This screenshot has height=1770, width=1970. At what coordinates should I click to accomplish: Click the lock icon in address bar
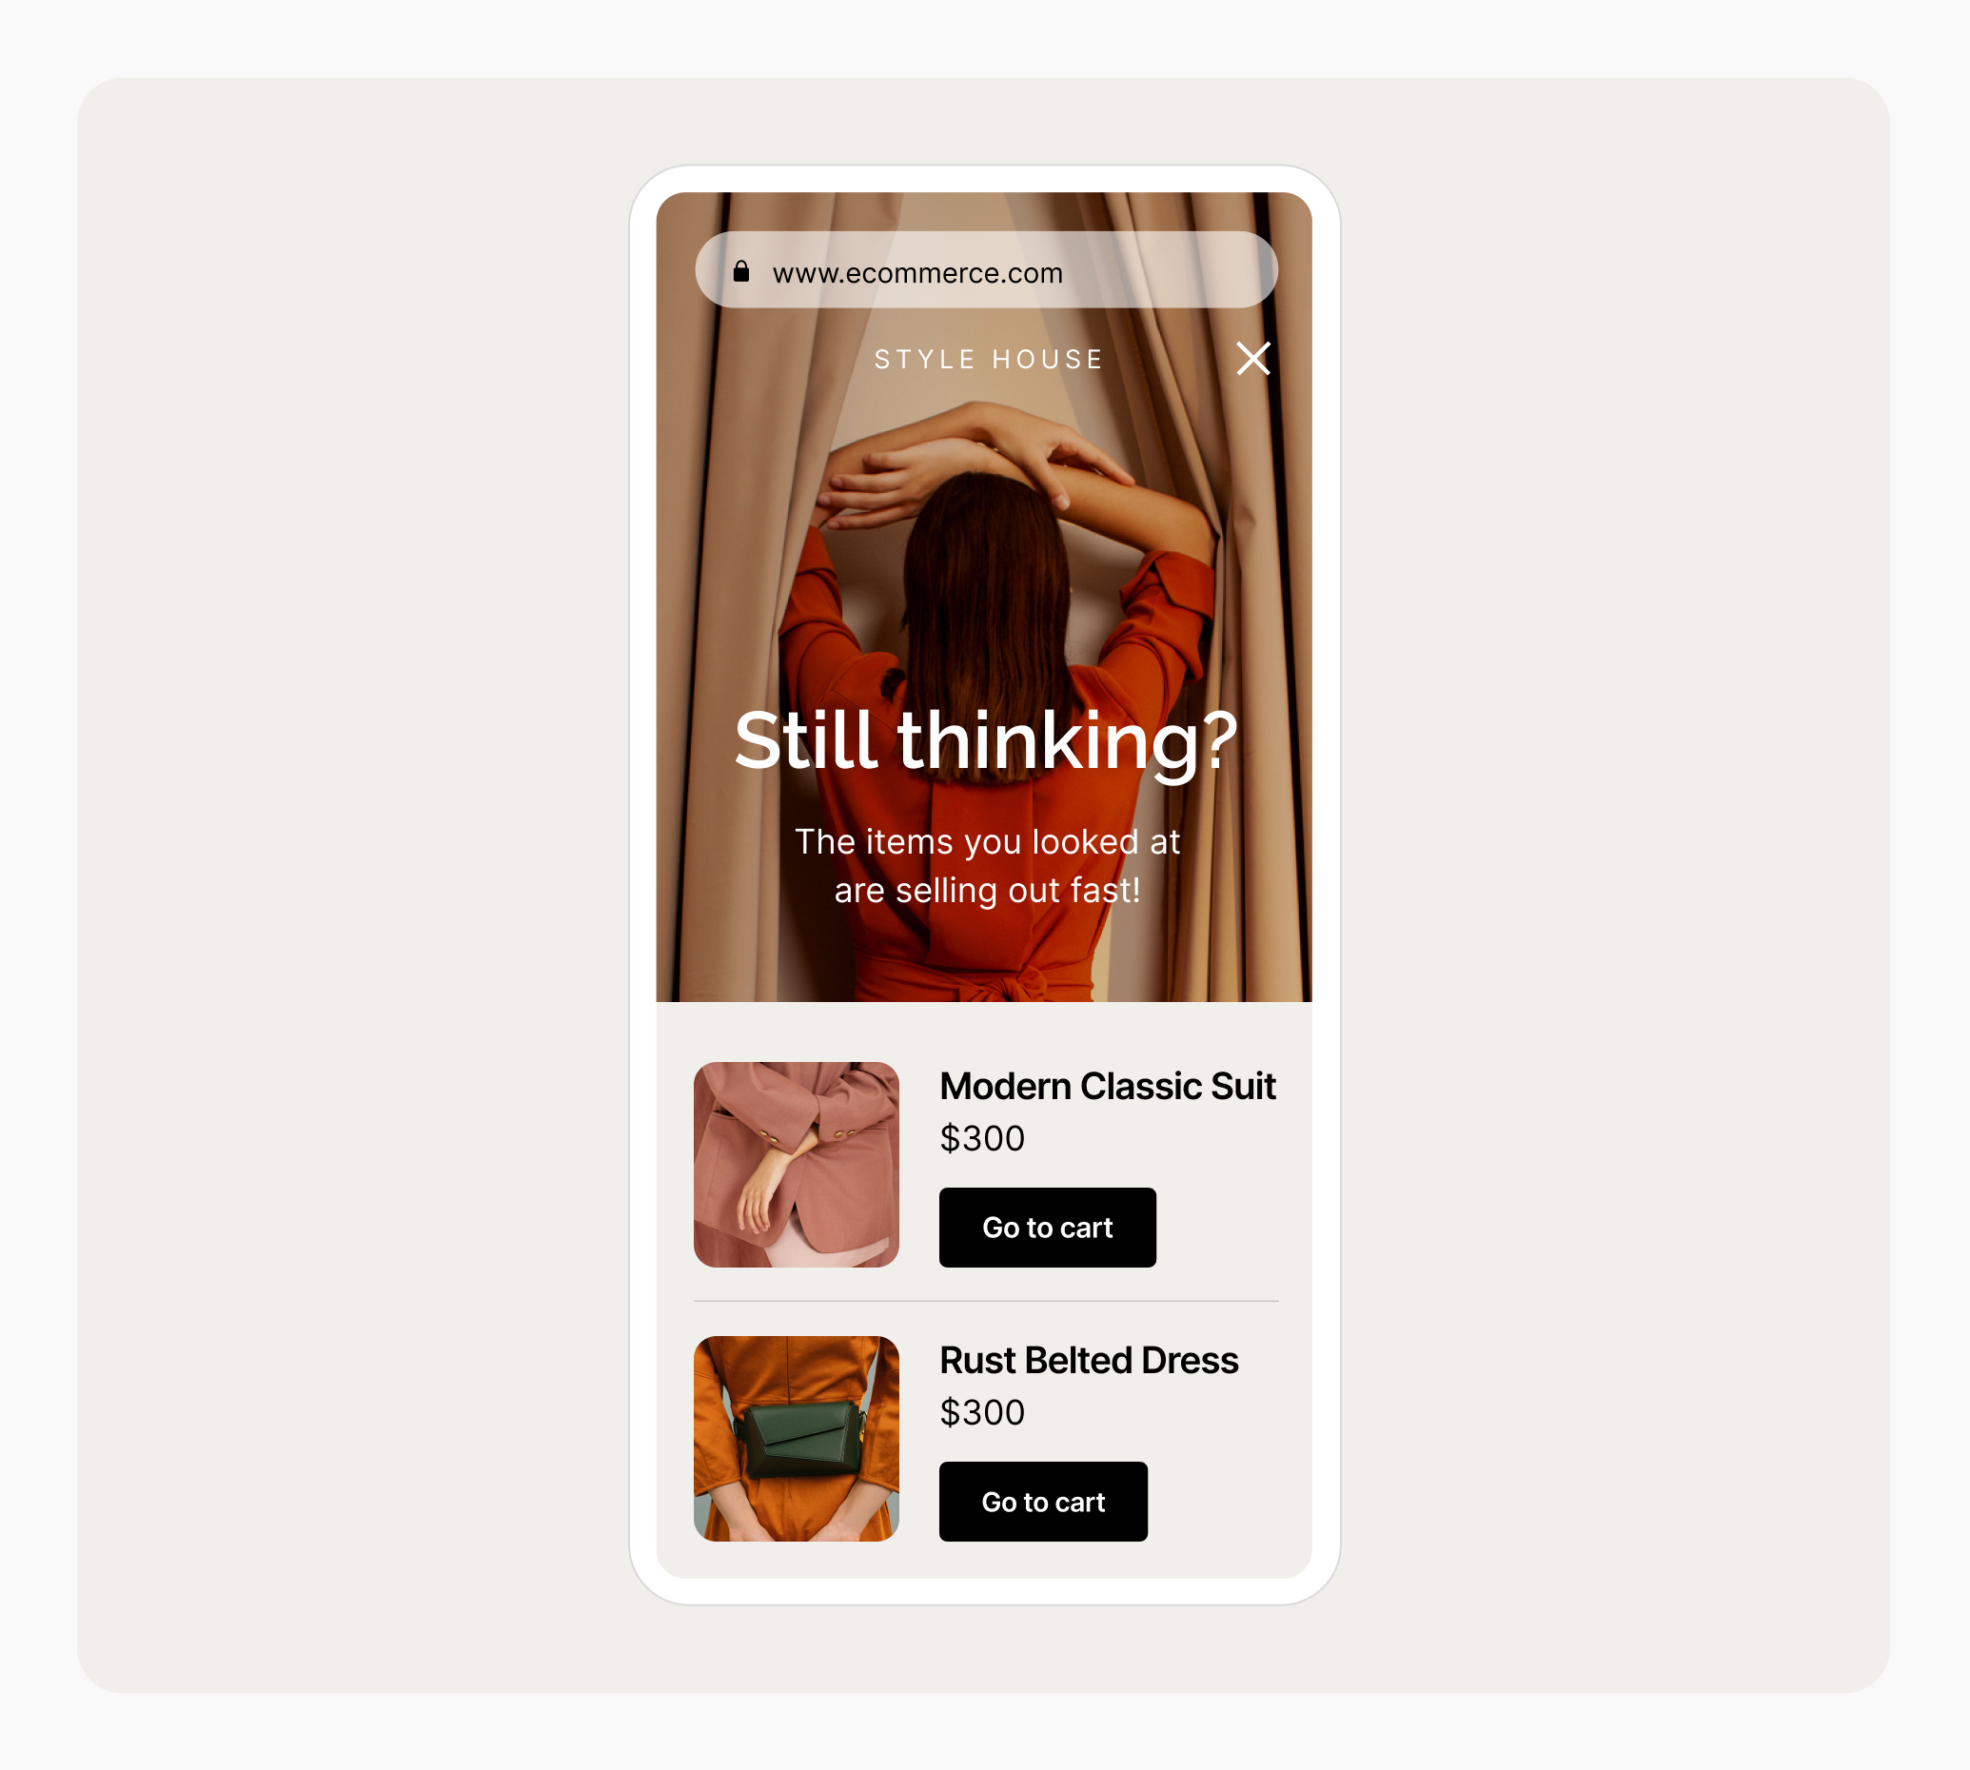click(741, 270)
